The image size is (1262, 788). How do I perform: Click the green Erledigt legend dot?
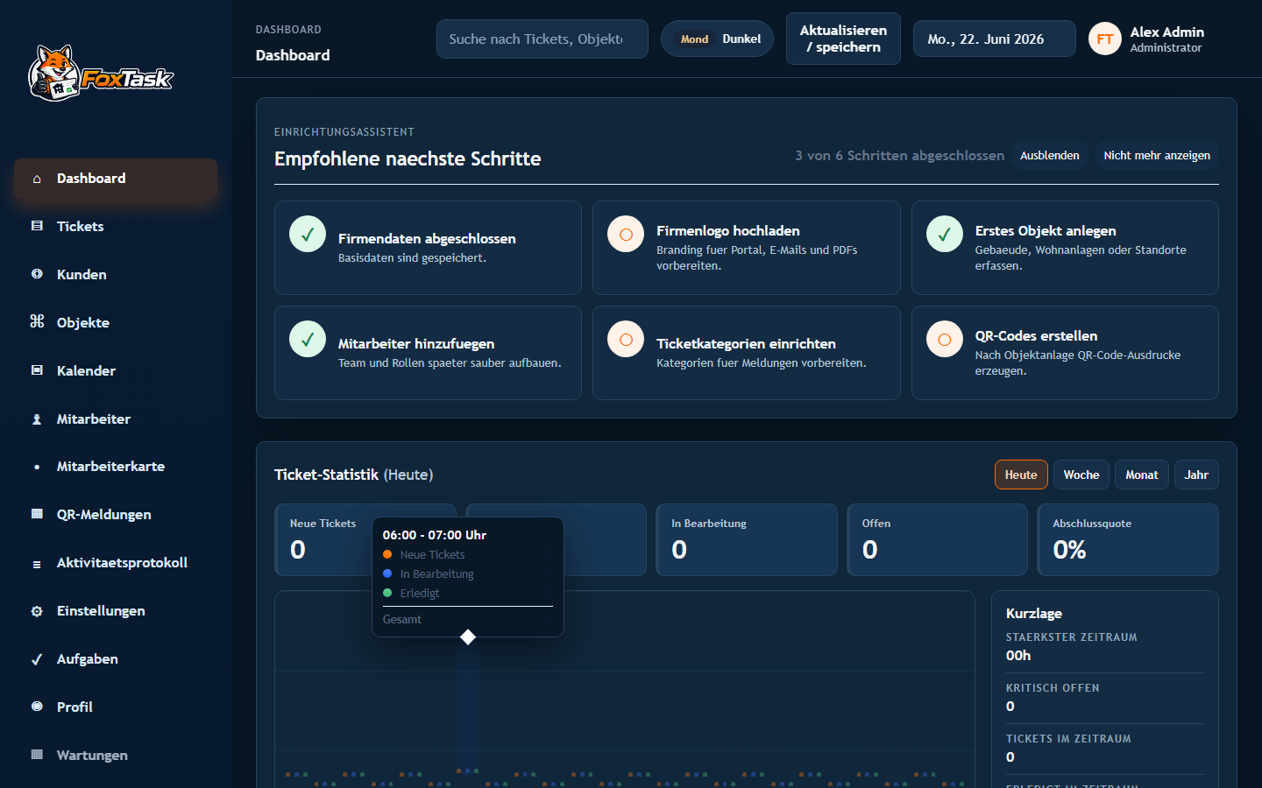(x=387, y=593)
